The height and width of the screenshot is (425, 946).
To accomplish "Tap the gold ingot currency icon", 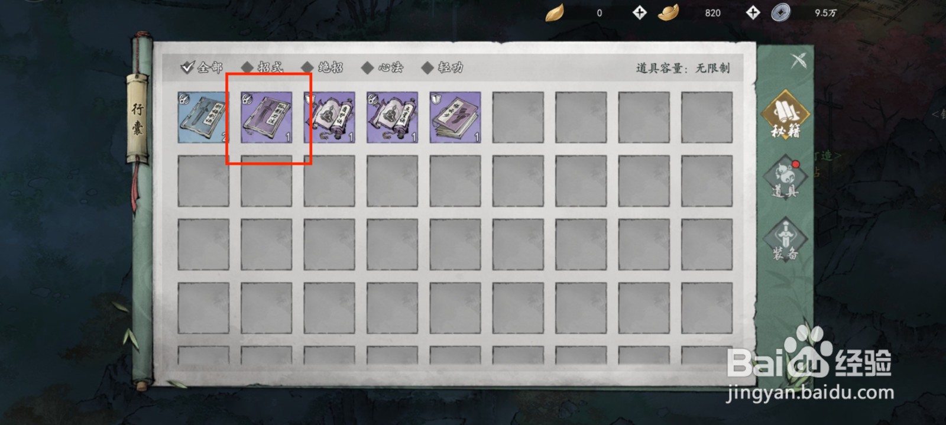I will pyautogui.click(x=668, y=12).
